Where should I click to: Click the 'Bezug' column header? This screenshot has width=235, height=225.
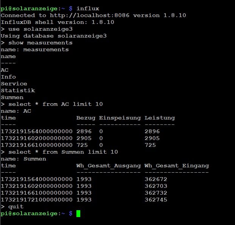click(86, 118)
